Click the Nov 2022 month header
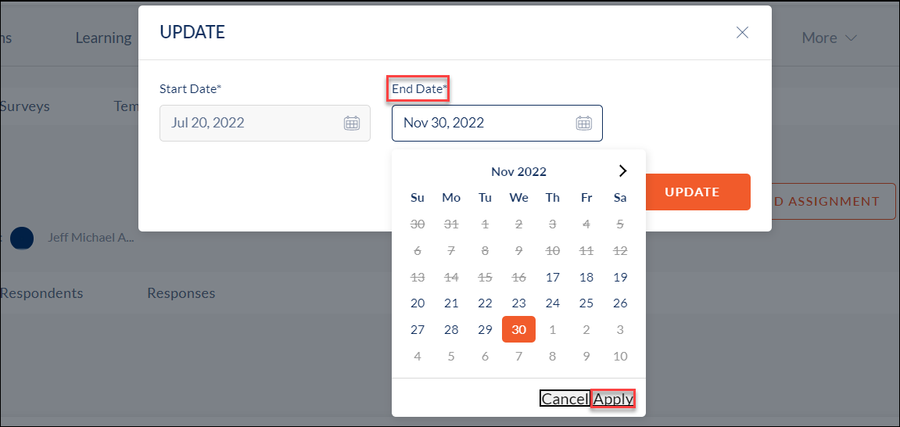Viewport: 900px width, 427px height. click(519, 171)
